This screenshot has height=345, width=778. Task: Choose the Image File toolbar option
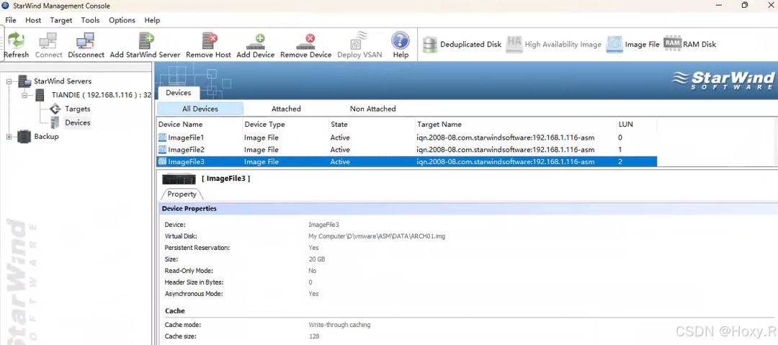(x=614, y=44)
